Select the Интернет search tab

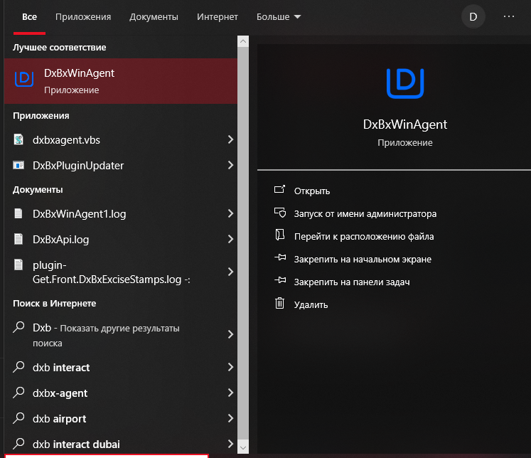218,16
